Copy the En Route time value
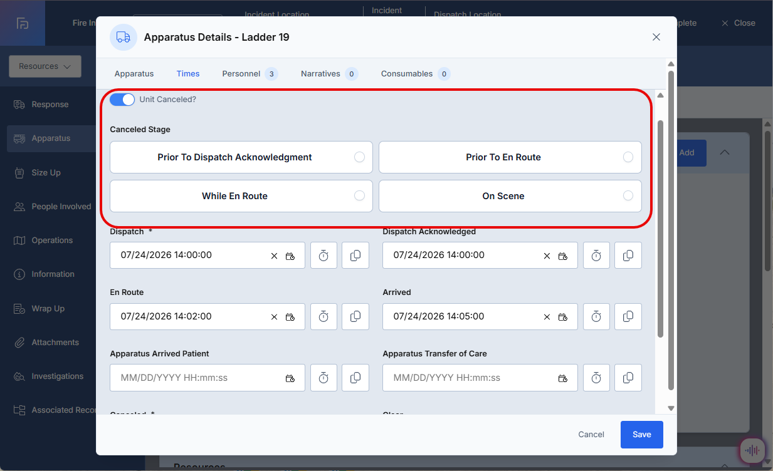 point(355,317)
